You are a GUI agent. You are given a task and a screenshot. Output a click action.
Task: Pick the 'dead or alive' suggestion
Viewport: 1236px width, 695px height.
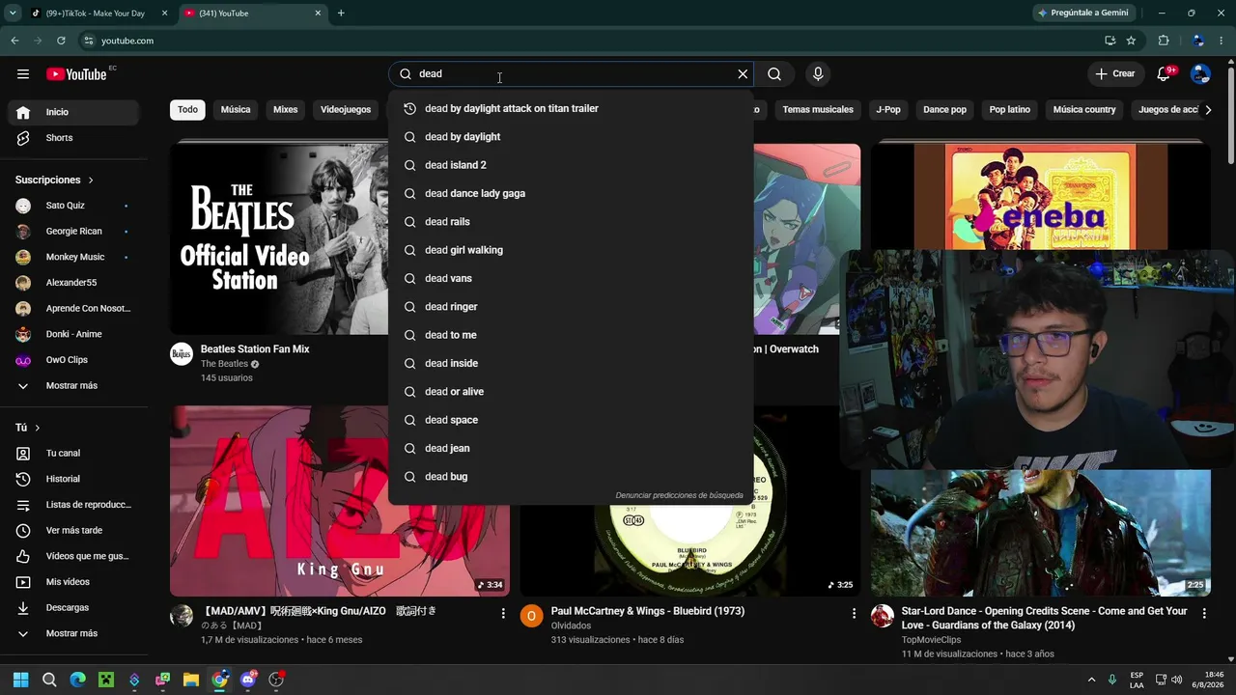[571, 392]
